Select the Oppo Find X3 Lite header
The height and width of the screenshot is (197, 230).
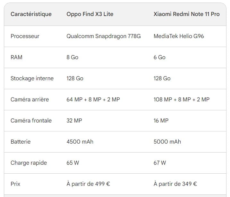tap(90, 14)
